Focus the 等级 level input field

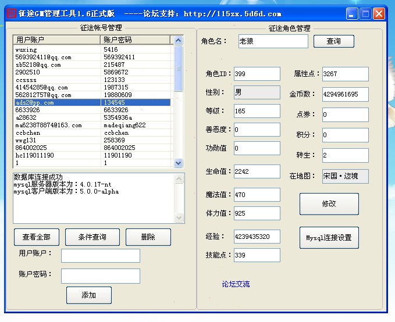pos(257,111)
